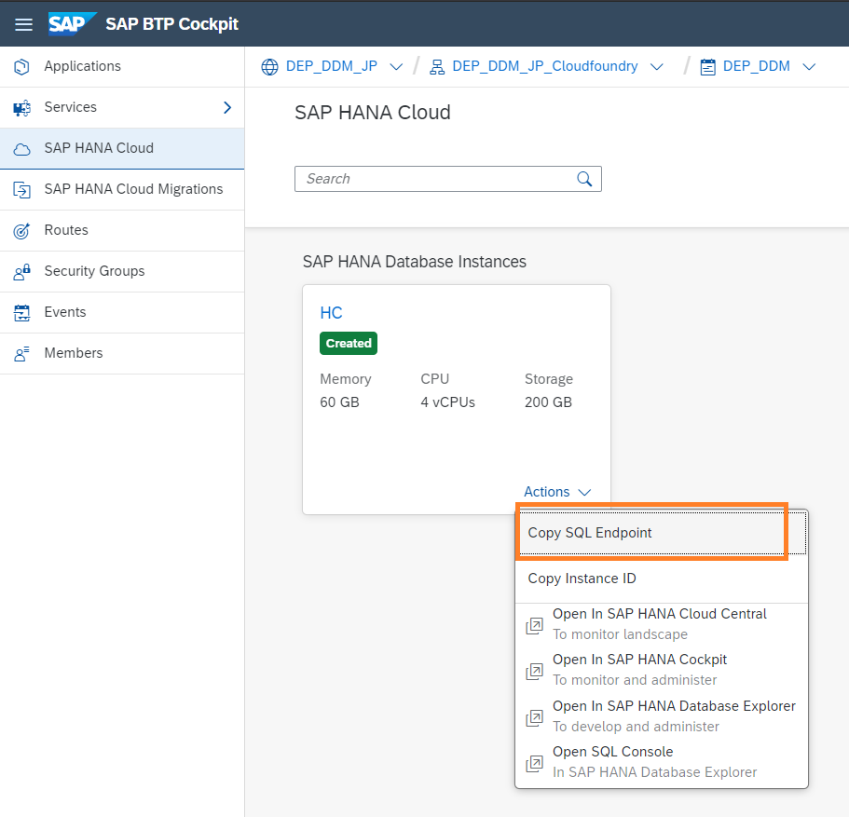Click the Members icon in sidebar
849x817 pixels.
(21, 354)
